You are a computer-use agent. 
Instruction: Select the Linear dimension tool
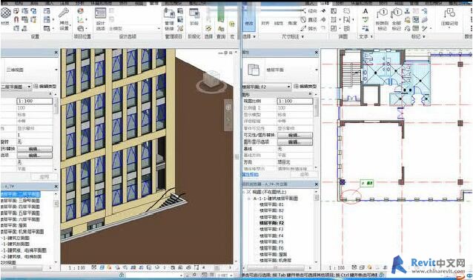(x=279, y=23)
